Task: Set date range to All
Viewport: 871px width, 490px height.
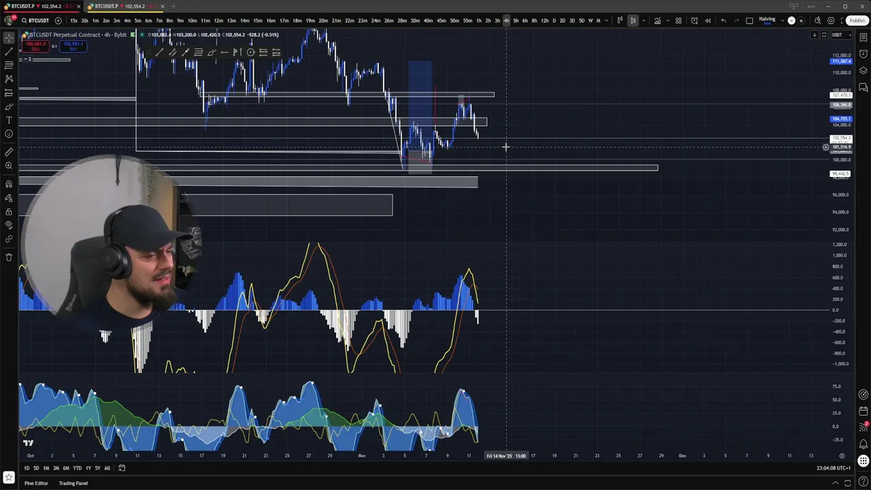Action: [107, 468]
